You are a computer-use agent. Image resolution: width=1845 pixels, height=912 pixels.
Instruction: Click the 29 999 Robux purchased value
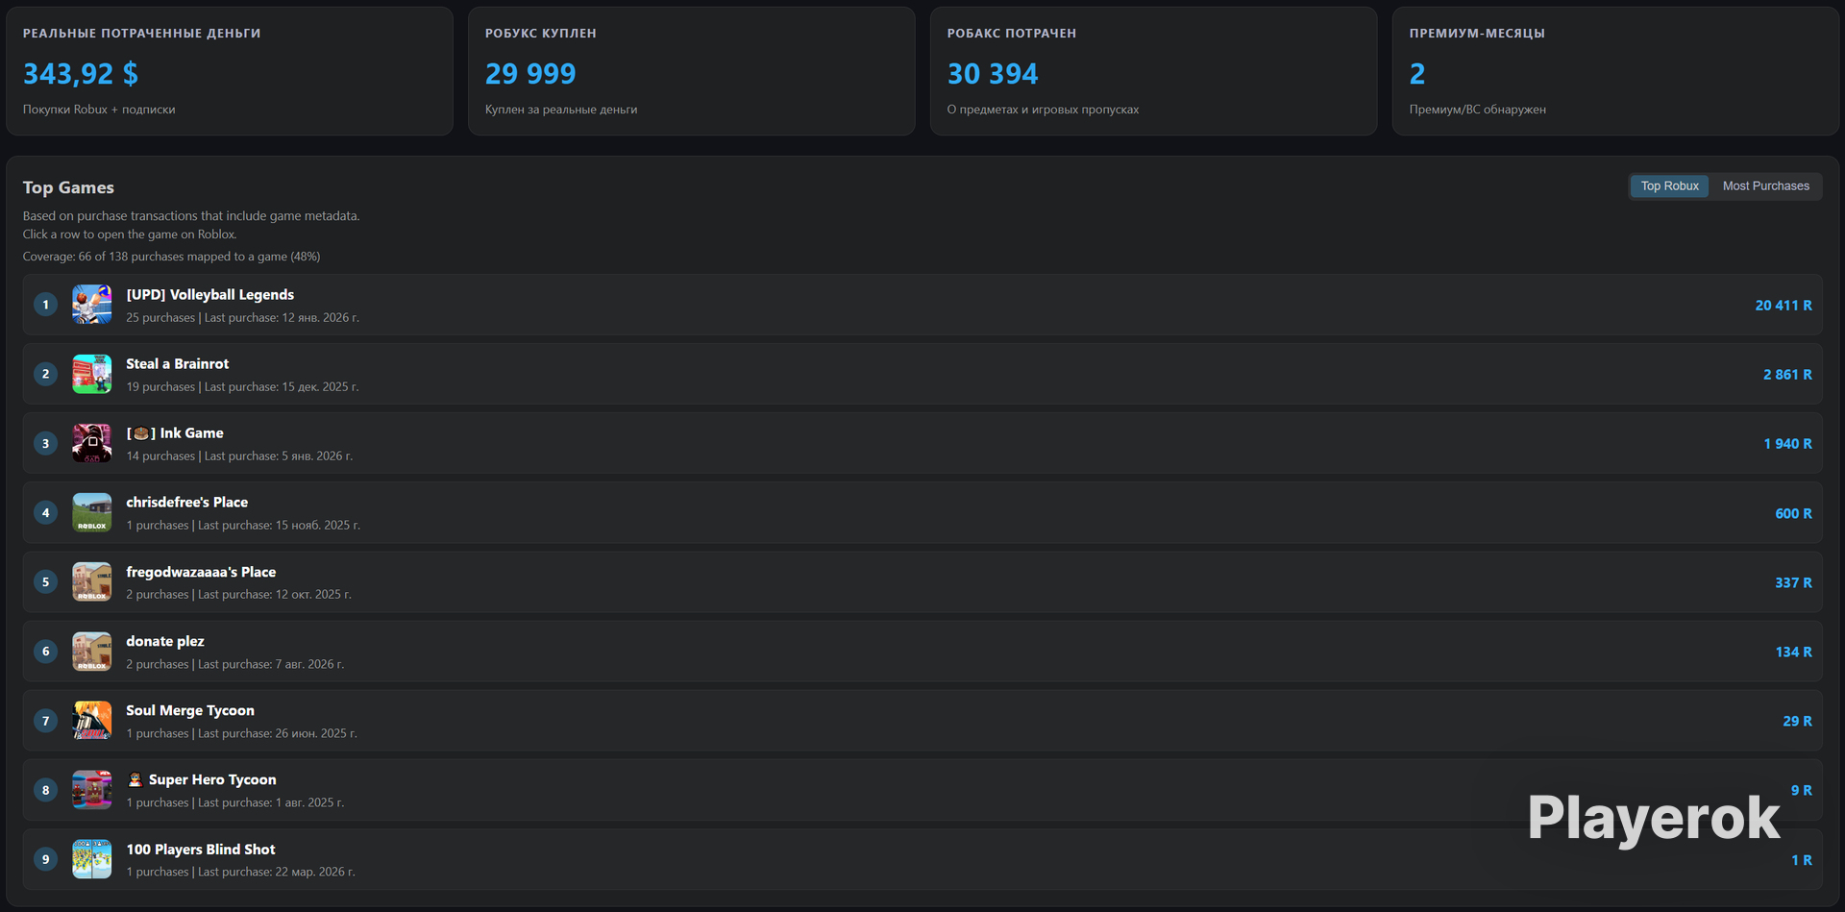click(530, 74)
